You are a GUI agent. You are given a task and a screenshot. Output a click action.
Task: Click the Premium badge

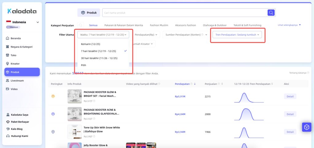click(x=13, y=27)
